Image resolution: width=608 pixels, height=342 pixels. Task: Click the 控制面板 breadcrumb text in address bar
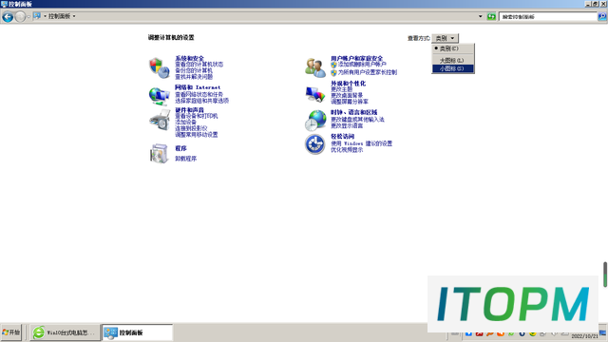[59, 16]
